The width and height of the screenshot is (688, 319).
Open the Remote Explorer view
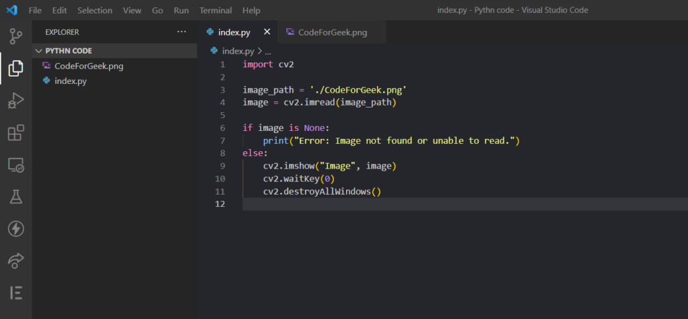click(x=16, y=165)
